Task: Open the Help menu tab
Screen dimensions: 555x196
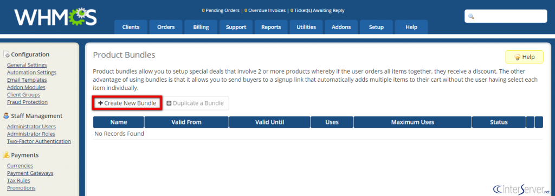Action: pos(411,27)
